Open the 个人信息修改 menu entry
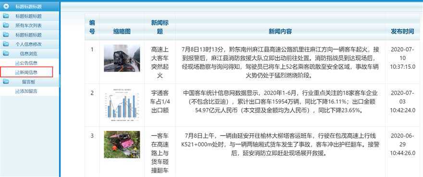Viewport: 423px width, 177px height. [28, 44]
